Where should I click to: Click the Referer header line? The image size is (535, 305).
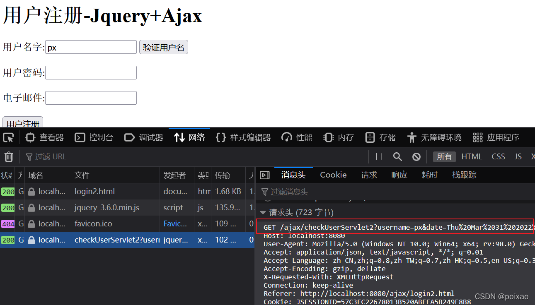point(359,293)
